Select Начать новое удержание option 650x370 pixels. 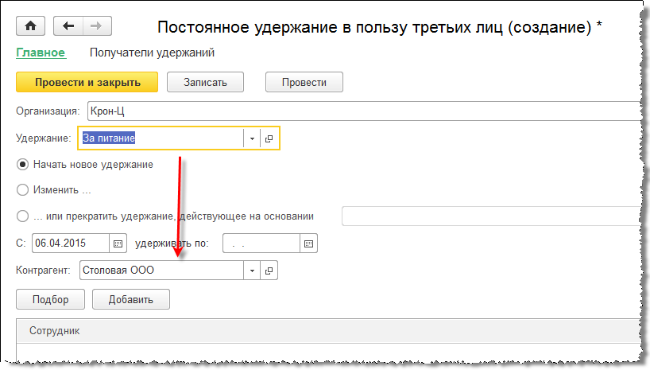(x=22, y=165)
